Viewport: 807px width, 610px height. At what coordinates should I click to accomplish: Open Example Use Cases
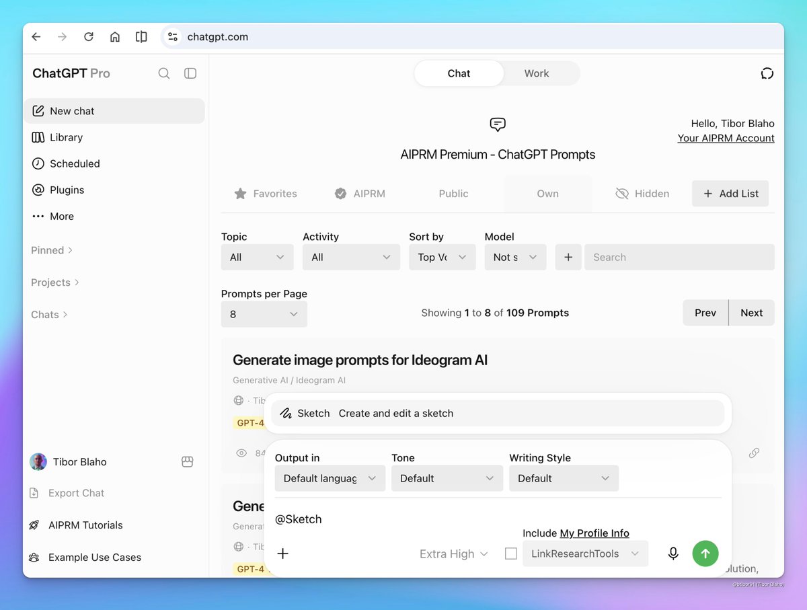[x=85, y=558]
